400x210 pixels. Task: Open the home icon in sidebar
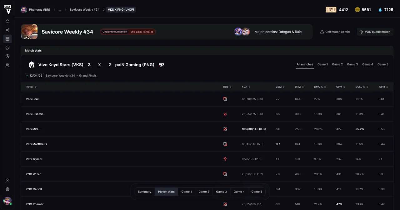[x=7, y=21]
